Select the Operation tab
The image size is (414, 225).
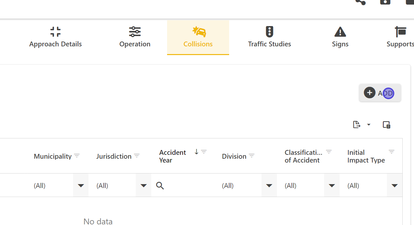(135, 37)
